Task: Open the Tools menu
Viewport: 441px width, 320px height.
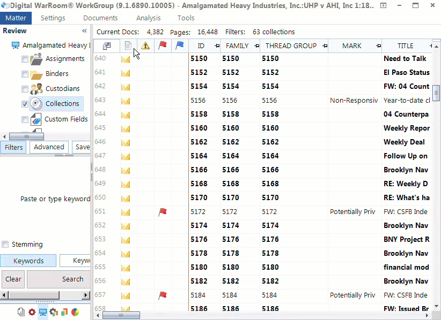Action: coord(186,18)
